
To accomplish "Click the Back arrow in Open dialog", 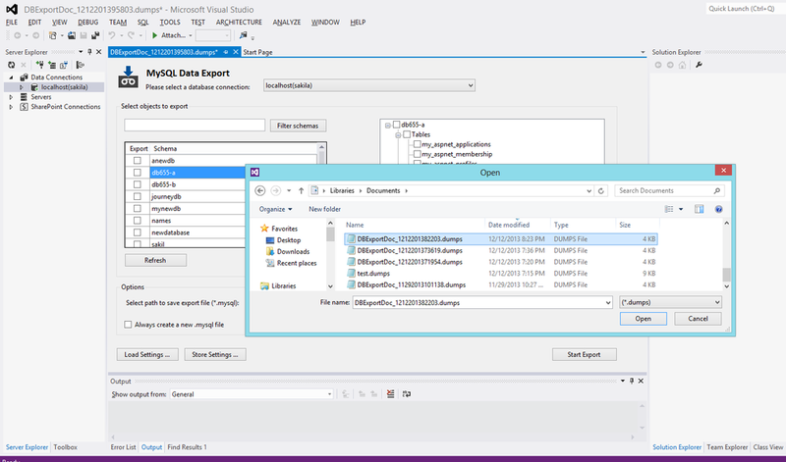I will pyautogui.click(x=259, y=190).
